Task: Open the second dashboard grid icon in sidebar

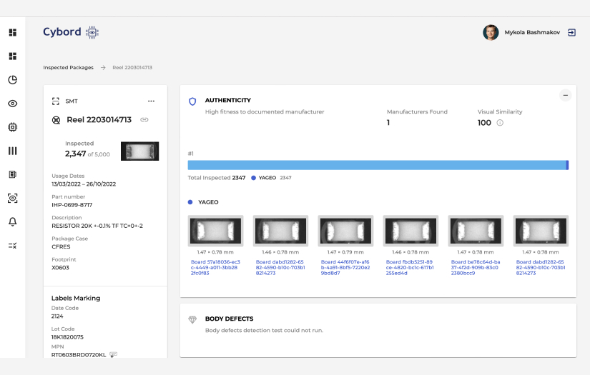Action: [12, 56]
